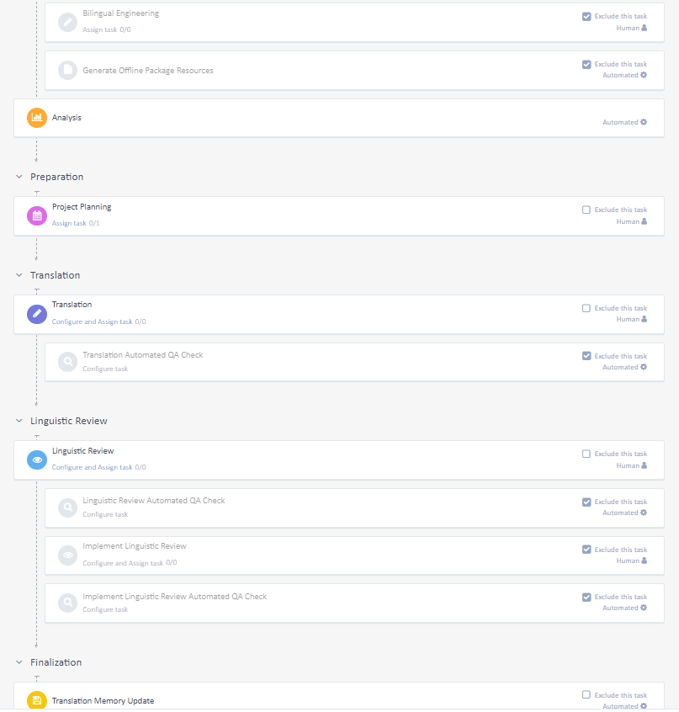The width and height of the screenshot is (679, 712).
Task: Click the yellow Translation Memory Update icon
Action: [x=37, y=700]
